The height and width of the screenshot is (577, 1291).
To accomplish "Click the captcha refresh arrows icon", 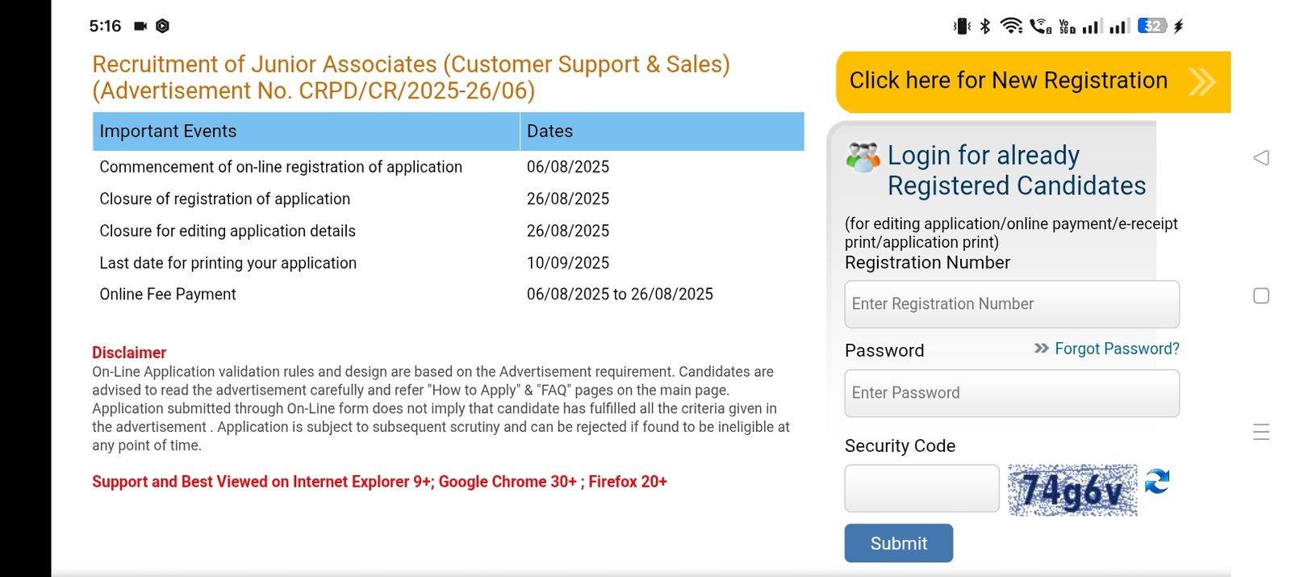I will [x=1157, y=482].
